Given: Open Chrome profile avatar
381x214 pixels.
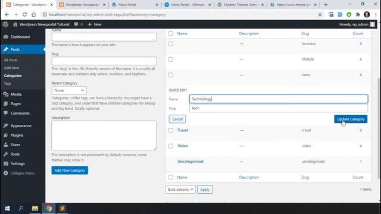Looking at the screenshot, I should point(367,14).
